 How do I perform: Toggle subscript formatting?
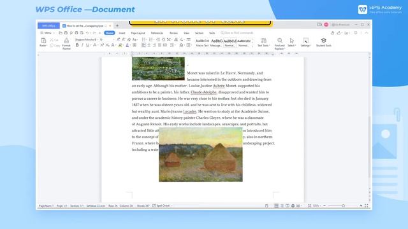click(107, 45)
